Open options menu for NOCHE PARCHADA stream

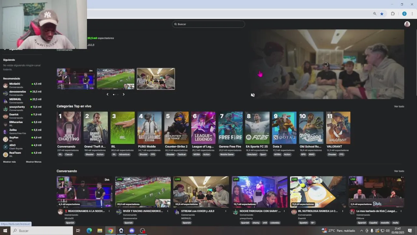tap(284, 211)
